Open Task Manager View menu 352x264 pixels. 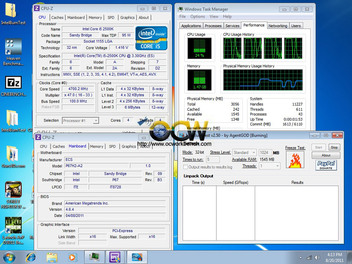214,16
